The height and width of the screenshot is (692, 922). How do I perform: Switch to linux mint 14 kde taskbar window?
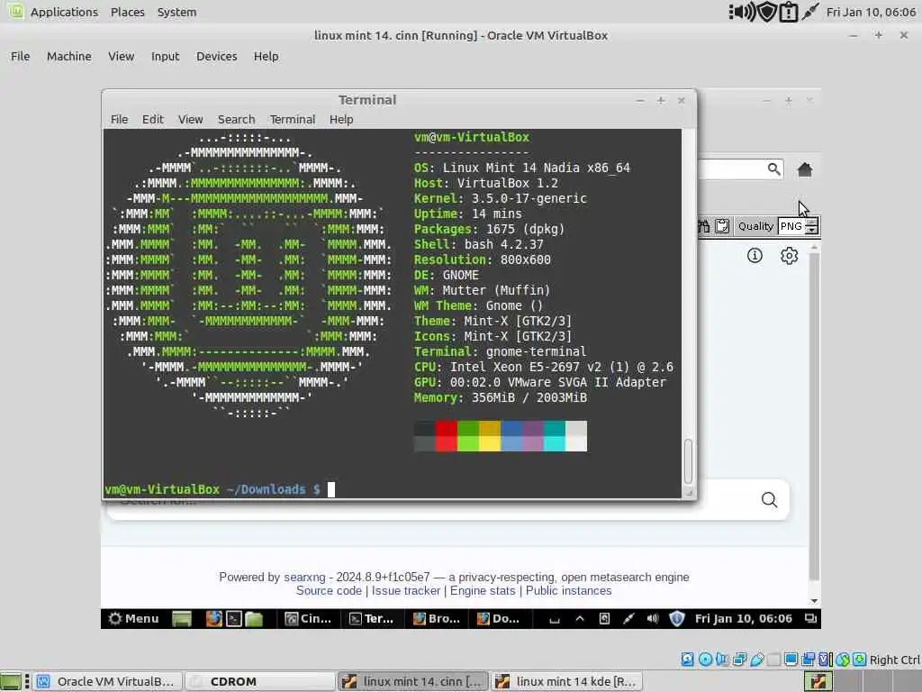567,681
